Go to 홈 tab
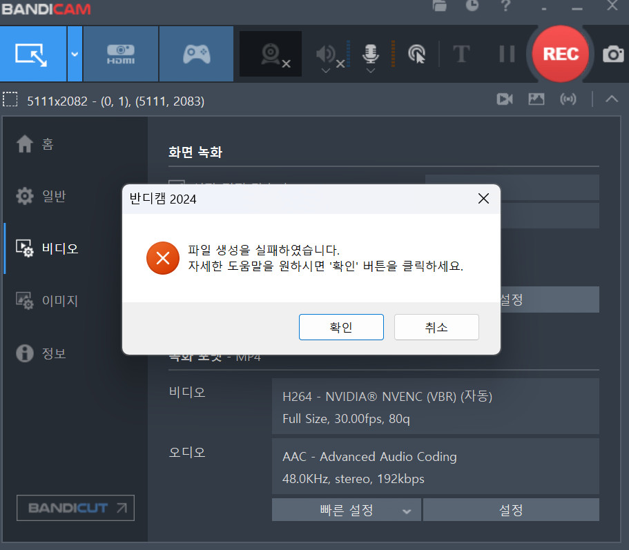 point(35,144)
